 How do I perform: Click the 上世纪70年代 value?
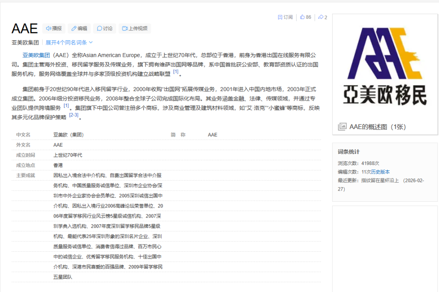point(68,155)
